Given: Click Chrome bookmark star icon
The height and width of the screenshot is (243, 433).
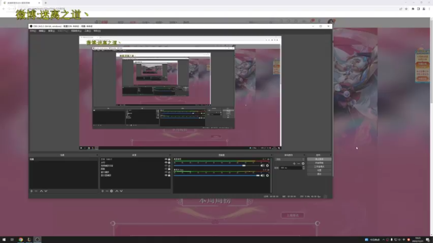Looking at the screenshot, I should click(406, 9).
